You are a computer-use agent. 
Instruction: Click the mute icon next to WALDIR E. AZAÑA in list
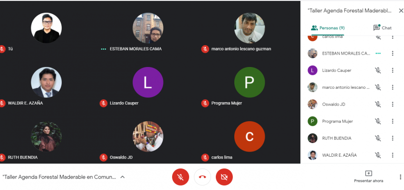[378, 155]
